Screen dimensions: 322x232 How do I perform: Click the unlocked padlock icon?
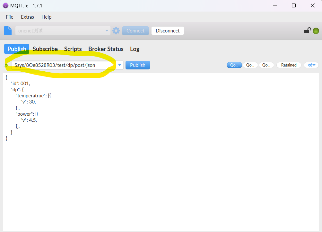(x=308, y=31)
